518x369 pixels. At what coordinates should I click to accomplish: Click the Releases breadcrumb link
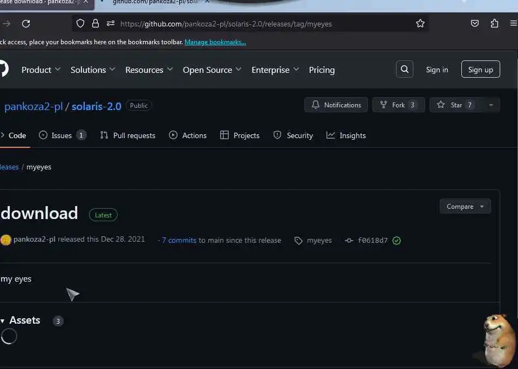click(x=9, y=167)
